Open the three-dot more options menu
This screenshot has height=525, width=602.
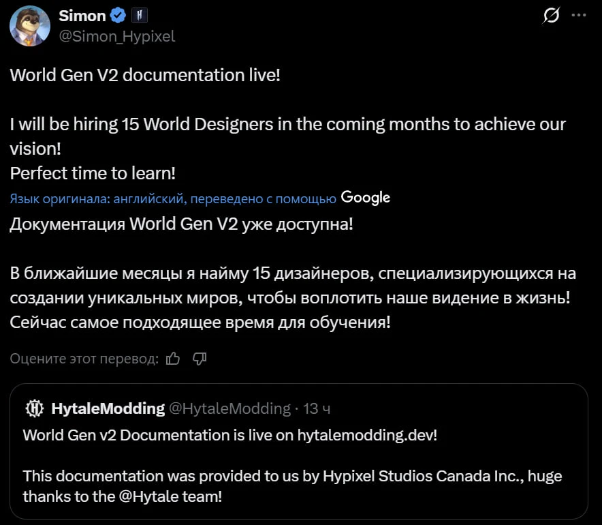point(578,16)
